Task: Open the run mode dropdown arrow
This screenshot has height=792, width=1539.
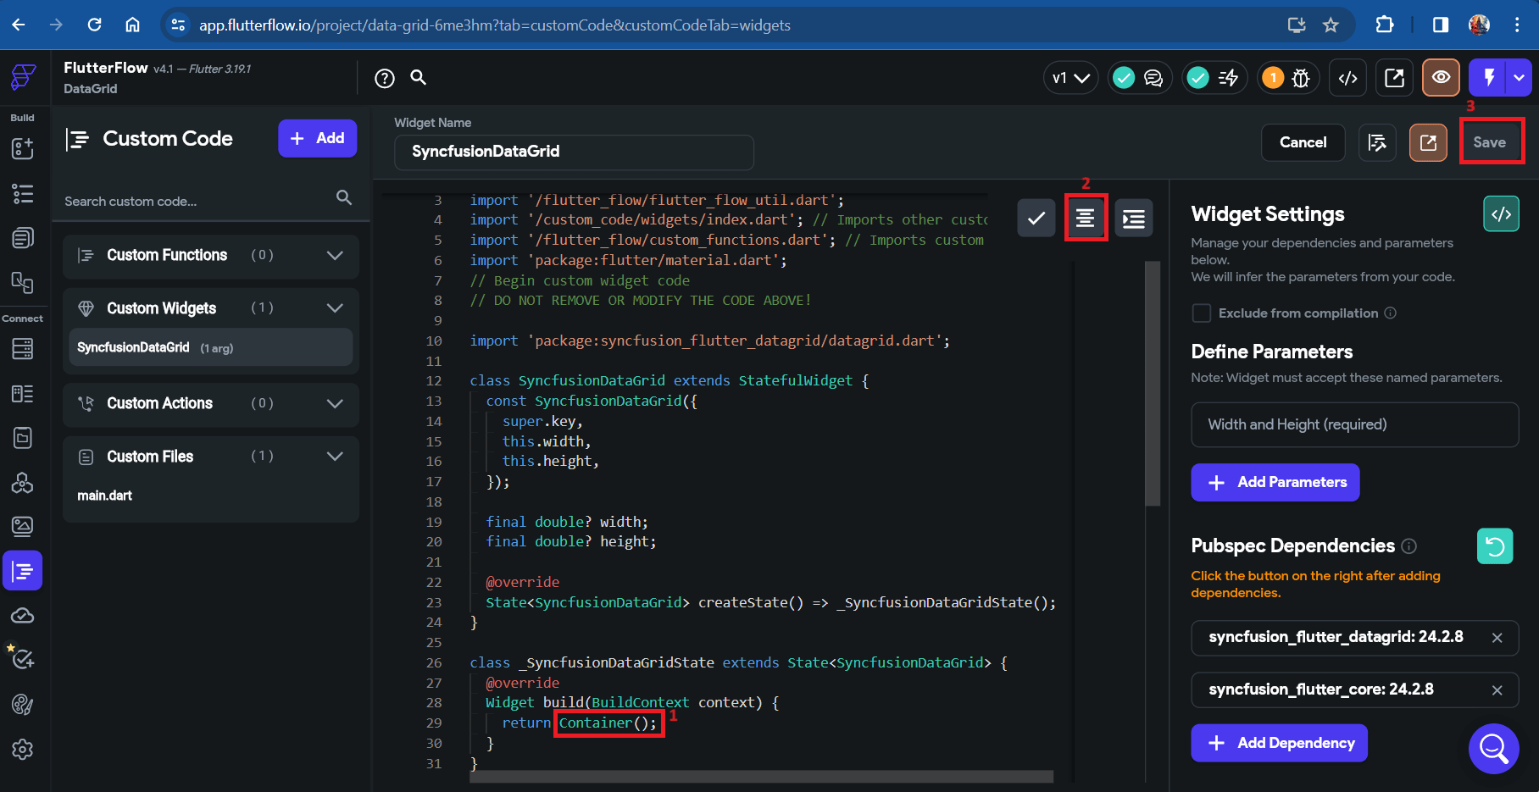Action: point(1519,78)
